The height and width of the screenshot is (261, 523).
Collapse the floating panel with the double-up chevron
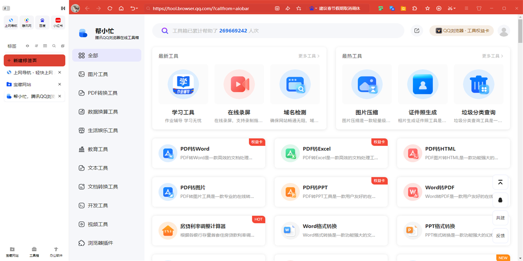(500, 182)
